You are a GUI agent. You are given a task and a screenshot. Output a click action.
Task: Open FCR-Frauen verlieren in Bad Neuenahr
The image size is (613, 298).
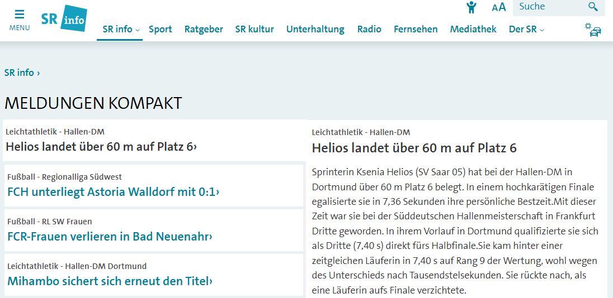[110, 237]
